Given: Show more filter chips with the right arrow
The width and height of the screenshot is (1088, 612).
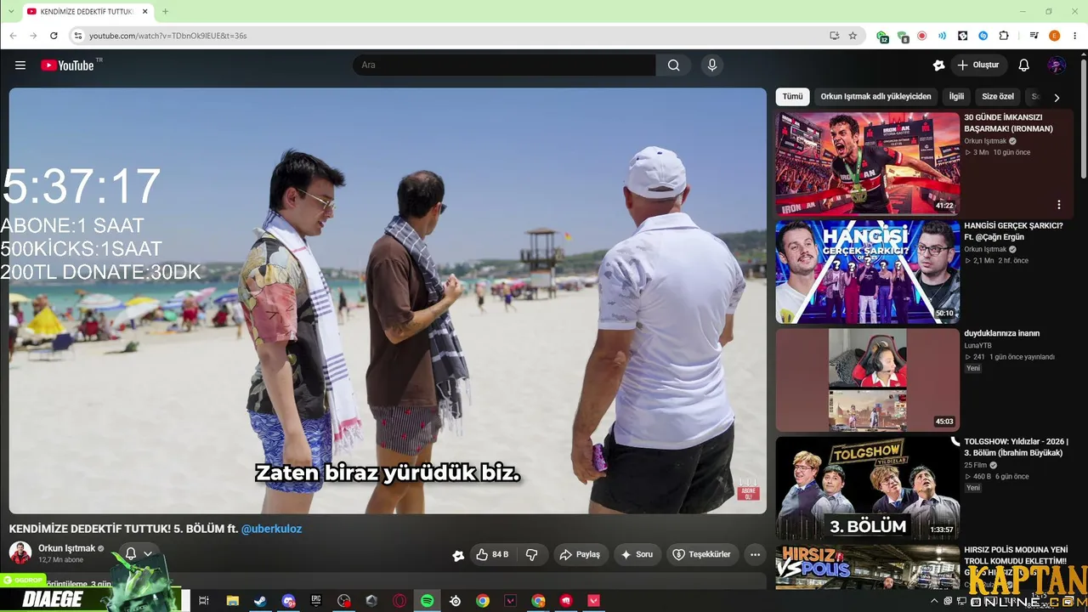Looking at the screenshot, I should (x=1057, y=97).
